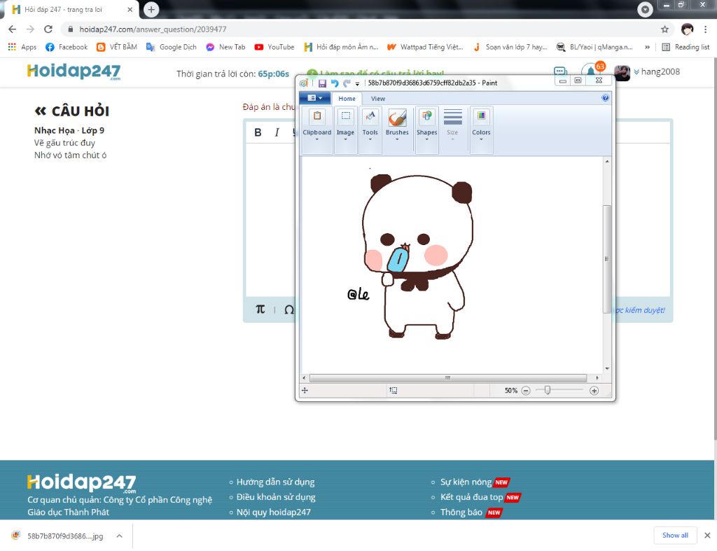Click the Save icon in Paint title bar

[322, 83]
